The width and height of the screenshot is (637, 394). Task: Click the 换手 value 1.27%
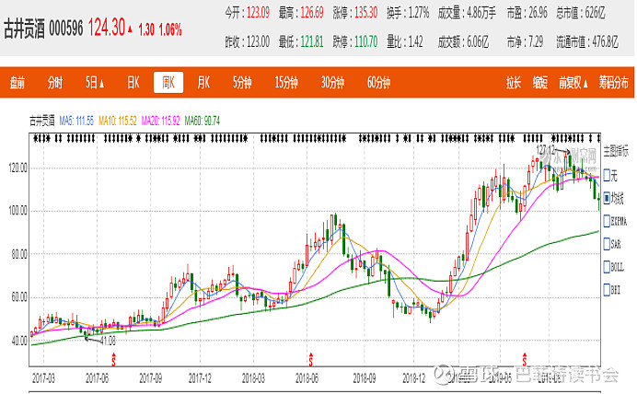[419, 13]
